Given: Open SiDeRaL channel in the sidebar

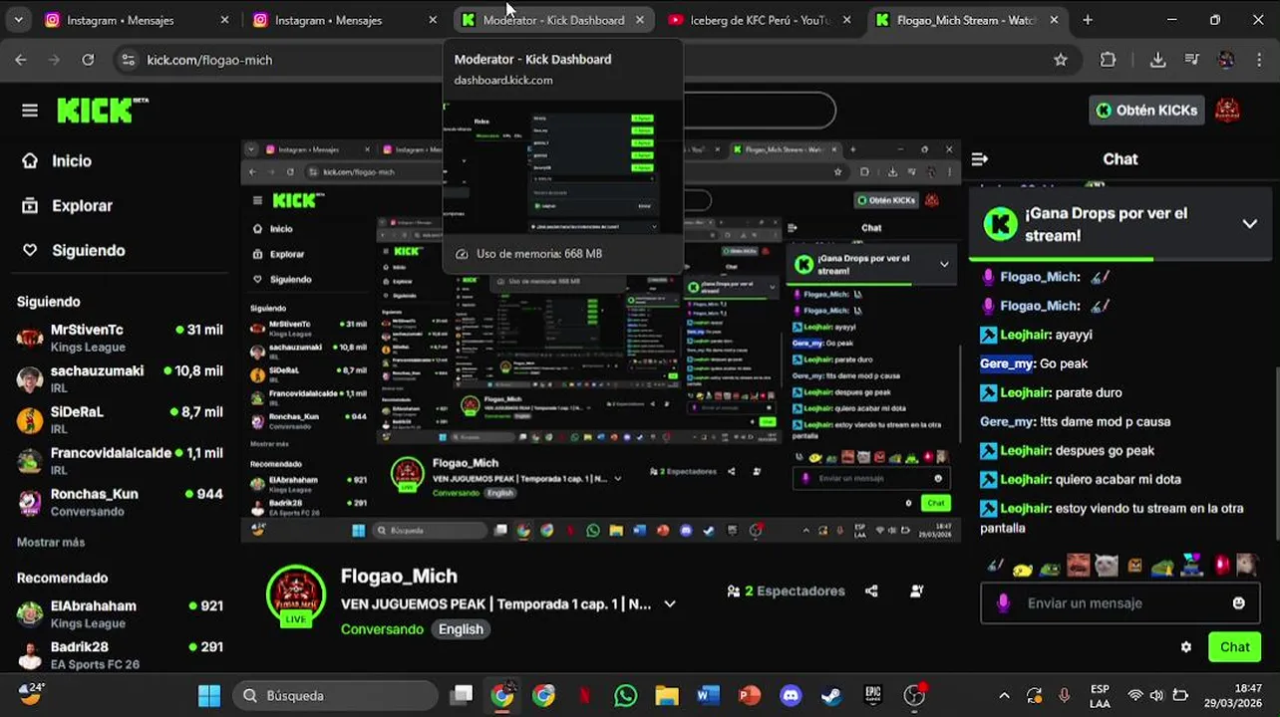Looking at the screenshot, I should [120, 419].
